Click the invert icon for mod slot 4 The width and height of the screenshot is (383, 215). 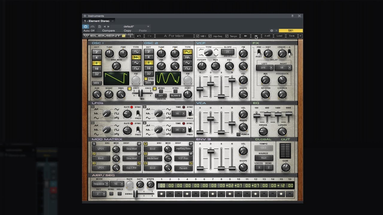(191, 144)
